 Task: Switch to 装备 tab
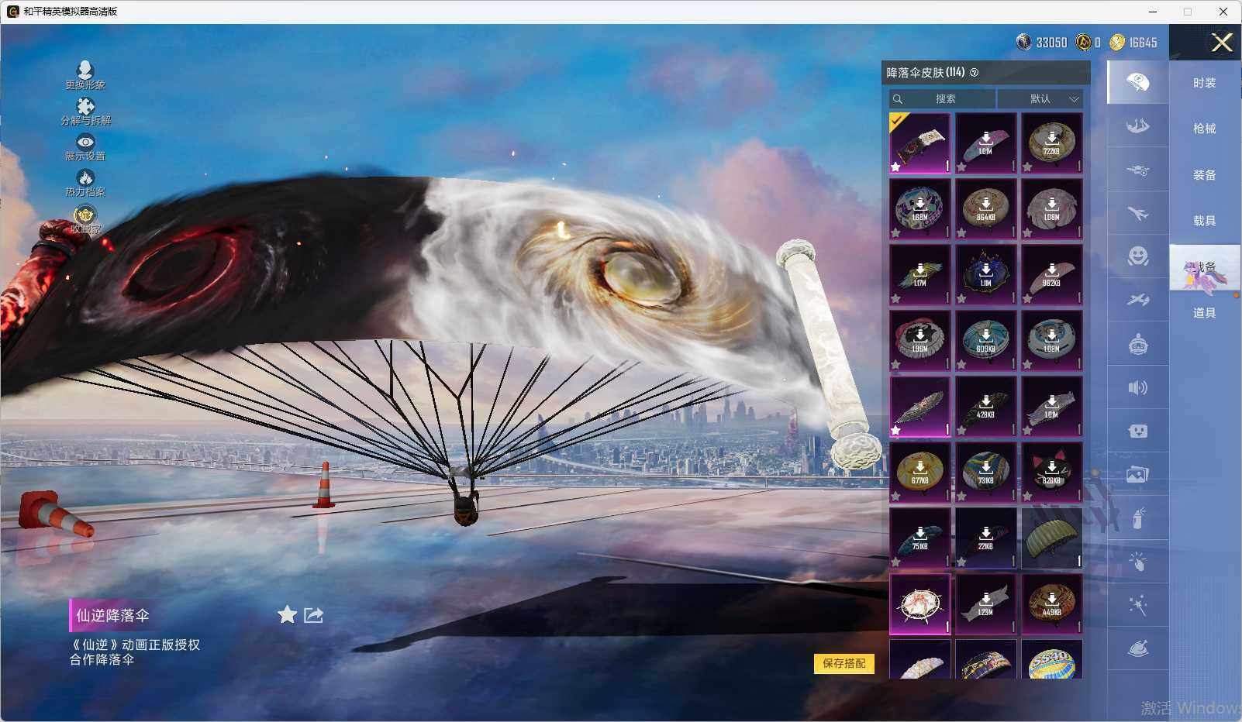tap(1205, 175)
